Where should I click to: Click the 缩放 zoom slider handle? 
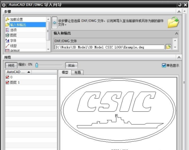click(x=37, y=65)
